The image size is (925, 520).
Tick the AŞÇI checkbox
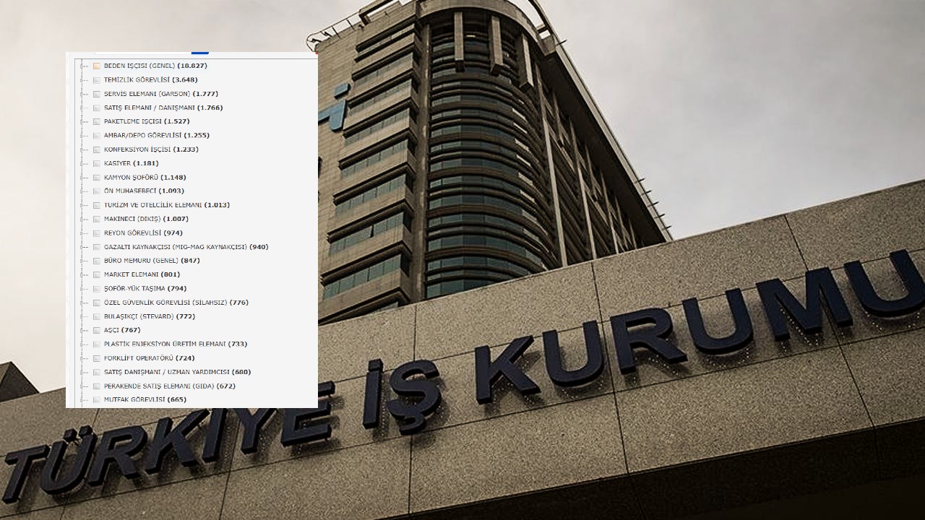coord(97,330)
